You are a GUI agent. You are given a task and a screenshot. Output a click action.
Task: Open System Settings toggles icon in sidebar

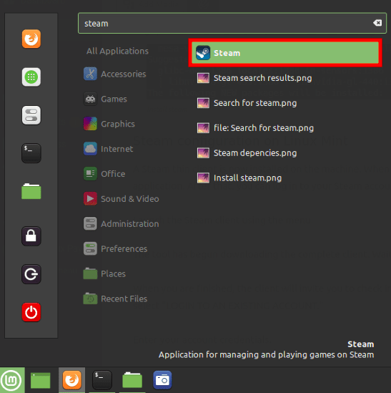pos(31,115)
